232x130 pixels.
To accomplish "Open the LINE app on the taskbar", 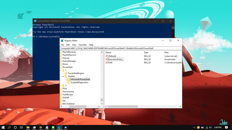I will pyautogui.click(x=53, y=127).
